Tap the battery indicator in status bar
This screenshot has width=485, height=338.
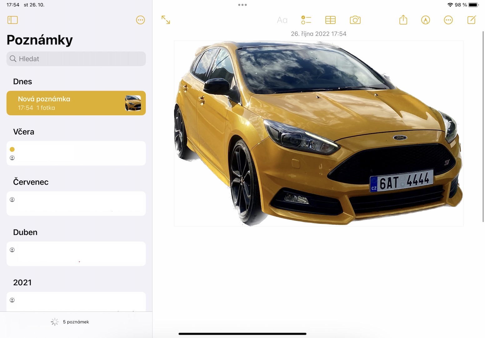click(x=474, y=5)
